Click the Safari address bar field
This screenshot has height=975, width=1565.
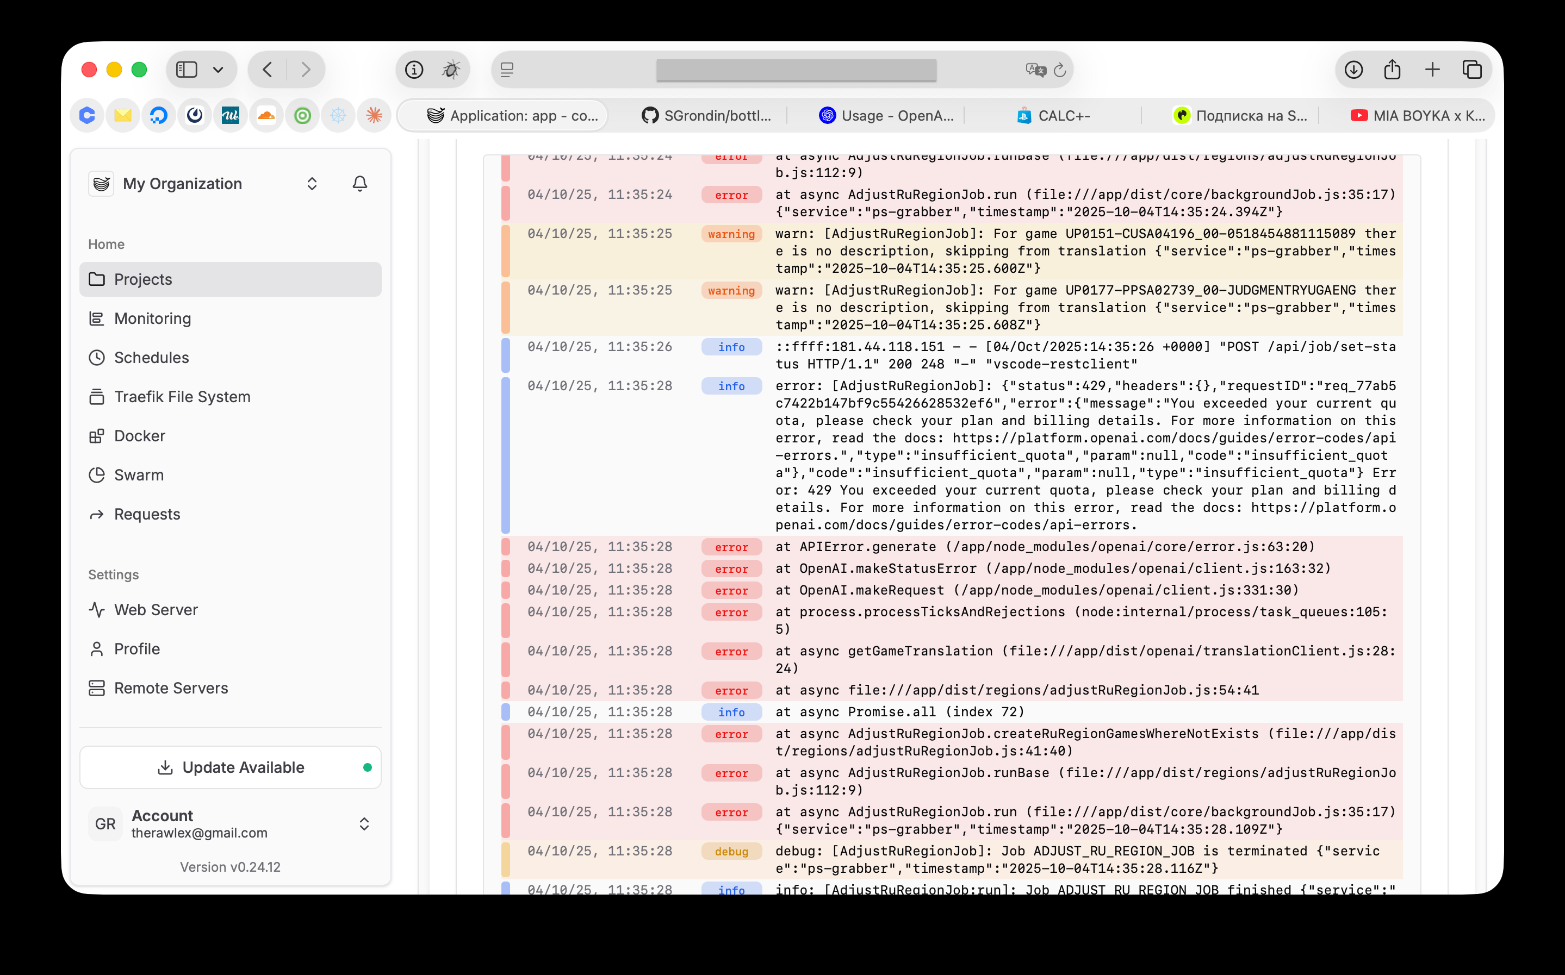(796, 70)
